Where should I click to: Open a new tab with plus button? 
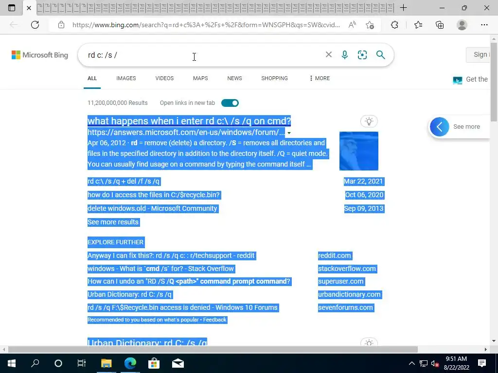point(403,8)
